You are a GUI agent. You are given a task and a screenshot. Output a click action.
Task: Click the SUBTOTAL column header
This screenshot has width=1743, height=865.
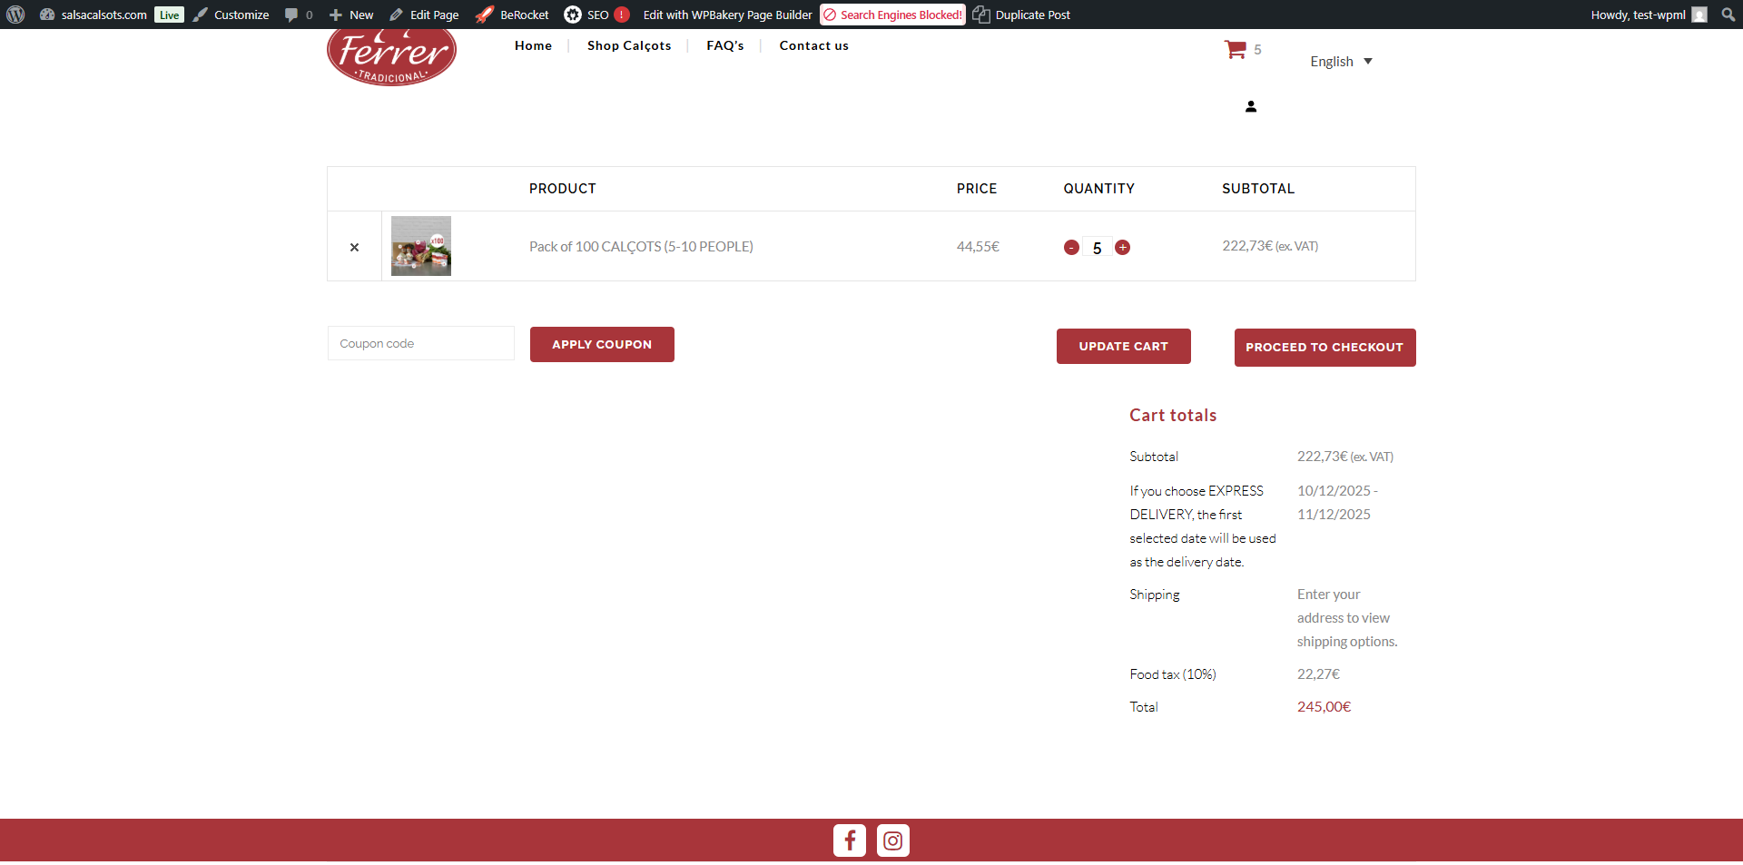click(x=1258, y=189)
